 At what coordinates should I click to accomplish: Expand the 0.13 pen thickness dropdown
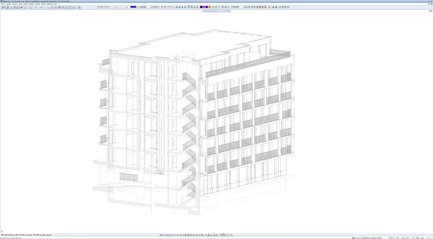tap(115, 7)
